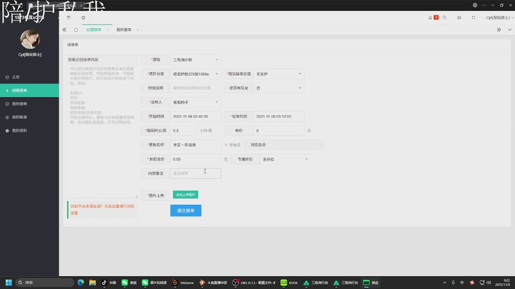Viewport: 515px width, 289px height.
Task: Click the 老板名称 input field
Action: [x=196, y=145]
